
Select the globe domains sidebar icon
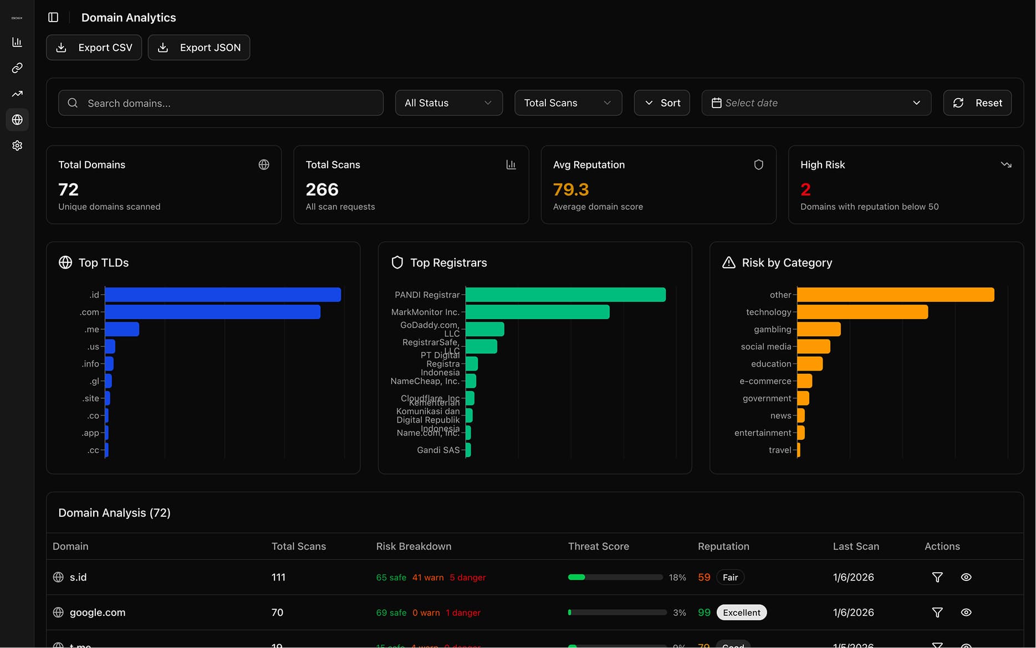(x=17, y=119)
